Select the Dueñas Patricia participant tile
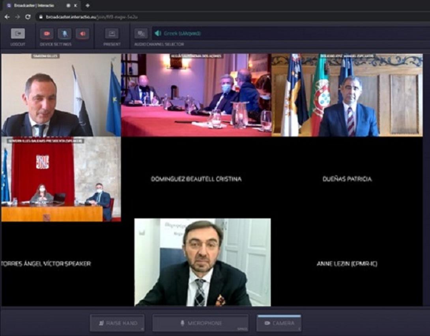The image size is (430, 336). 347,179
